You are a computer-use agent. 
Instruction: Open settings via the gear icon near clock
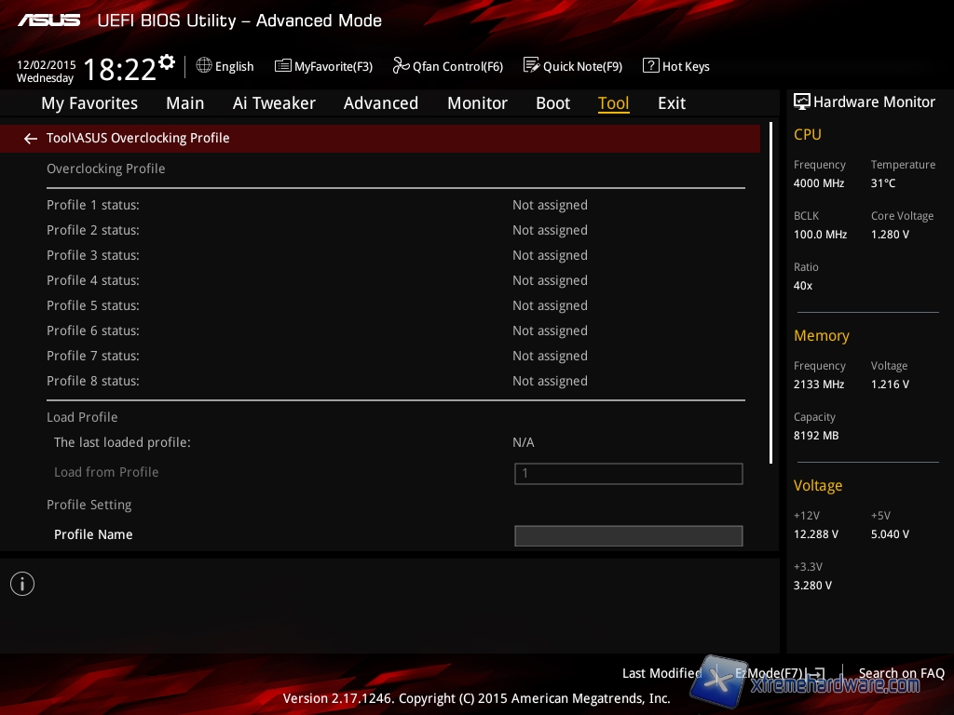tap(167, 62)
